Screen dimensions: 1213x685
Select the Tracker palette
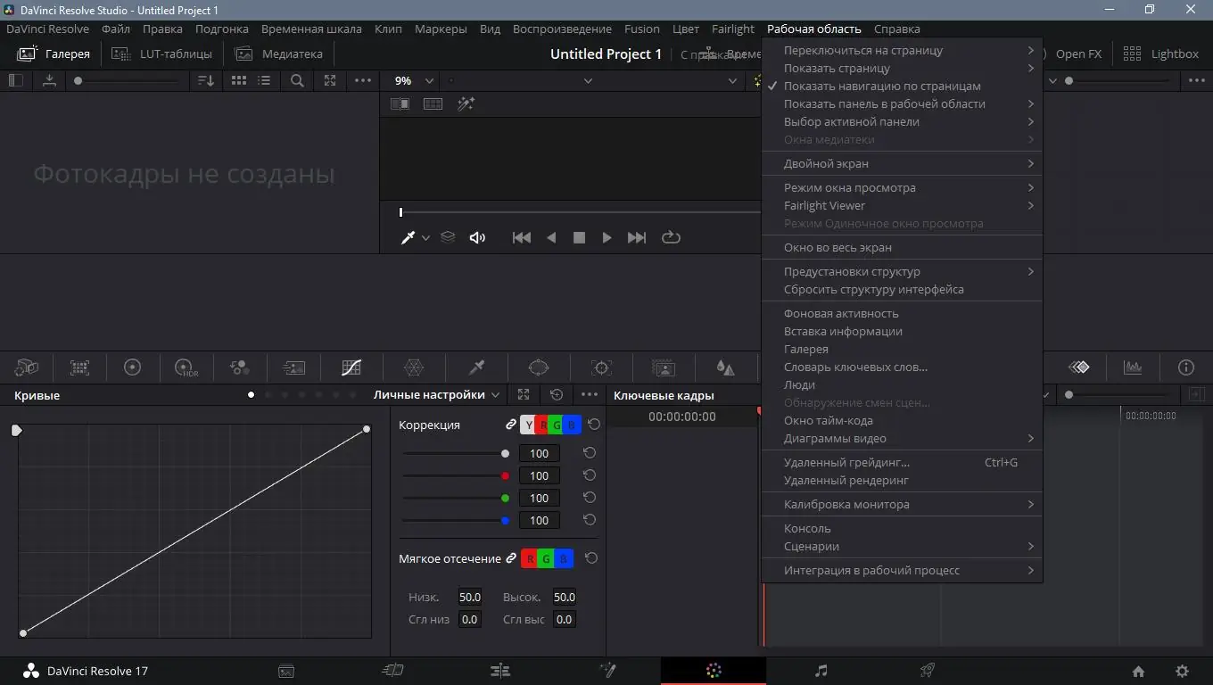(x=600, y=367)
